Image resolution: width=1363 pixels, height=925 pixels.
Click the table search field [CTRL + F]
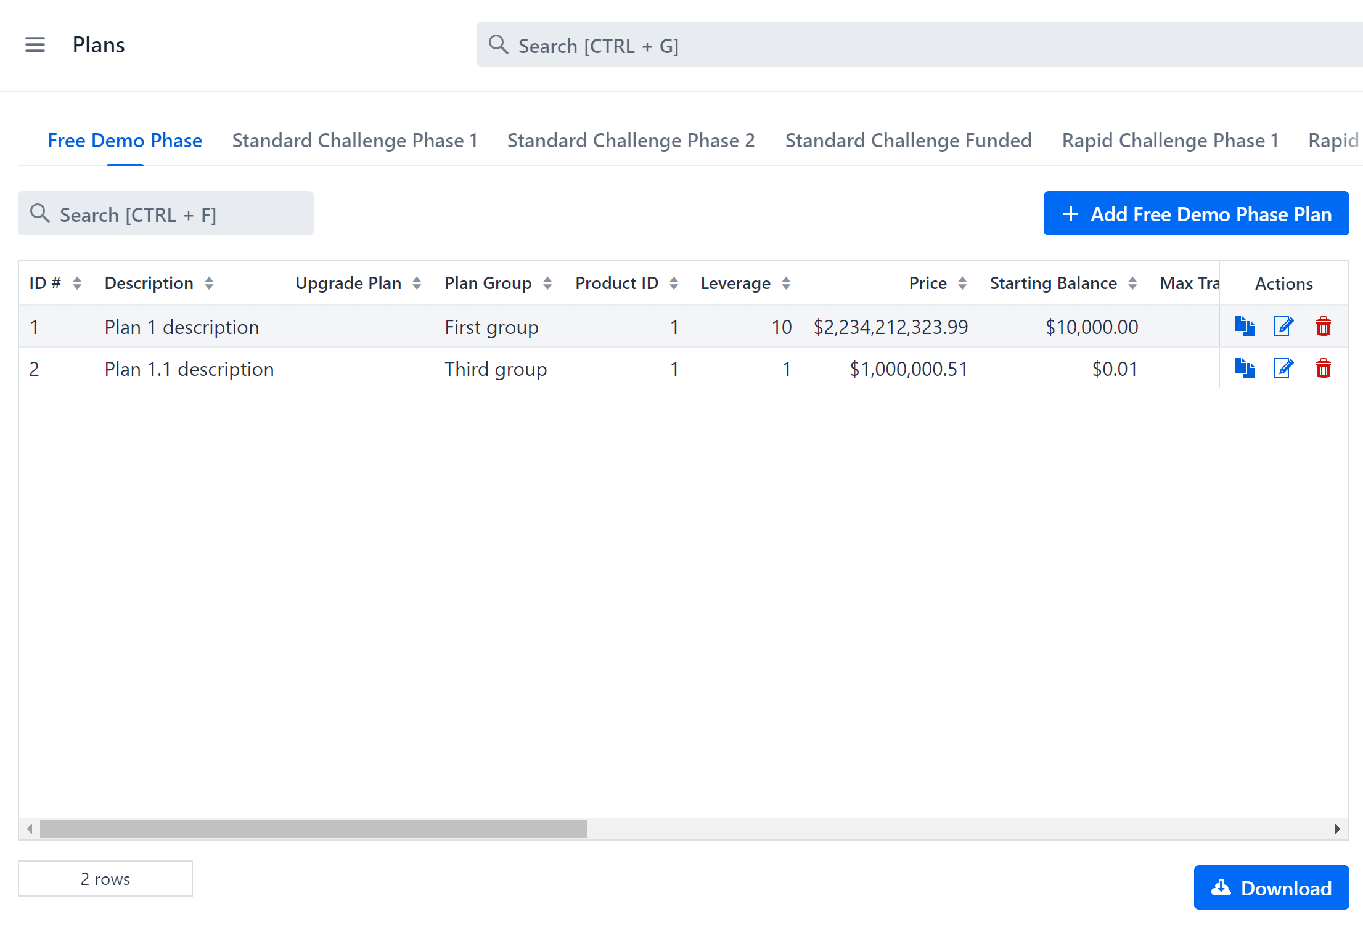click(165, 213)
